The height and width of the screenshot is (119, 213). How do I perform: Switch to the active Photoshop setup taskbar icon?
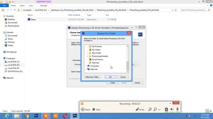pyautogui.click(x=75, y=116)
